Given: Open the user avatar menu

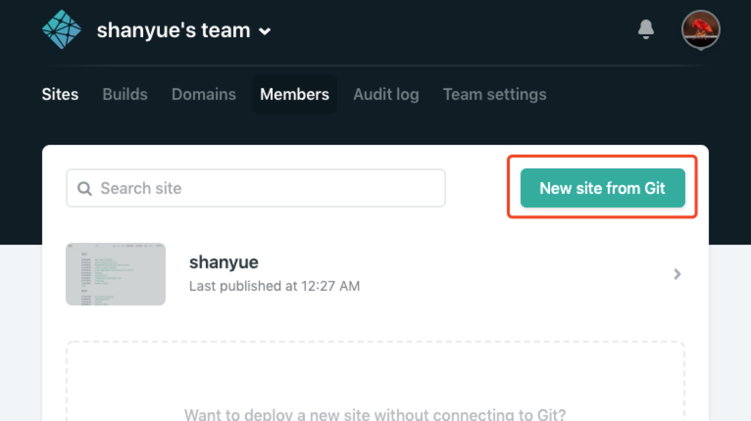Looking at the screenshot, I should (701, 29).
